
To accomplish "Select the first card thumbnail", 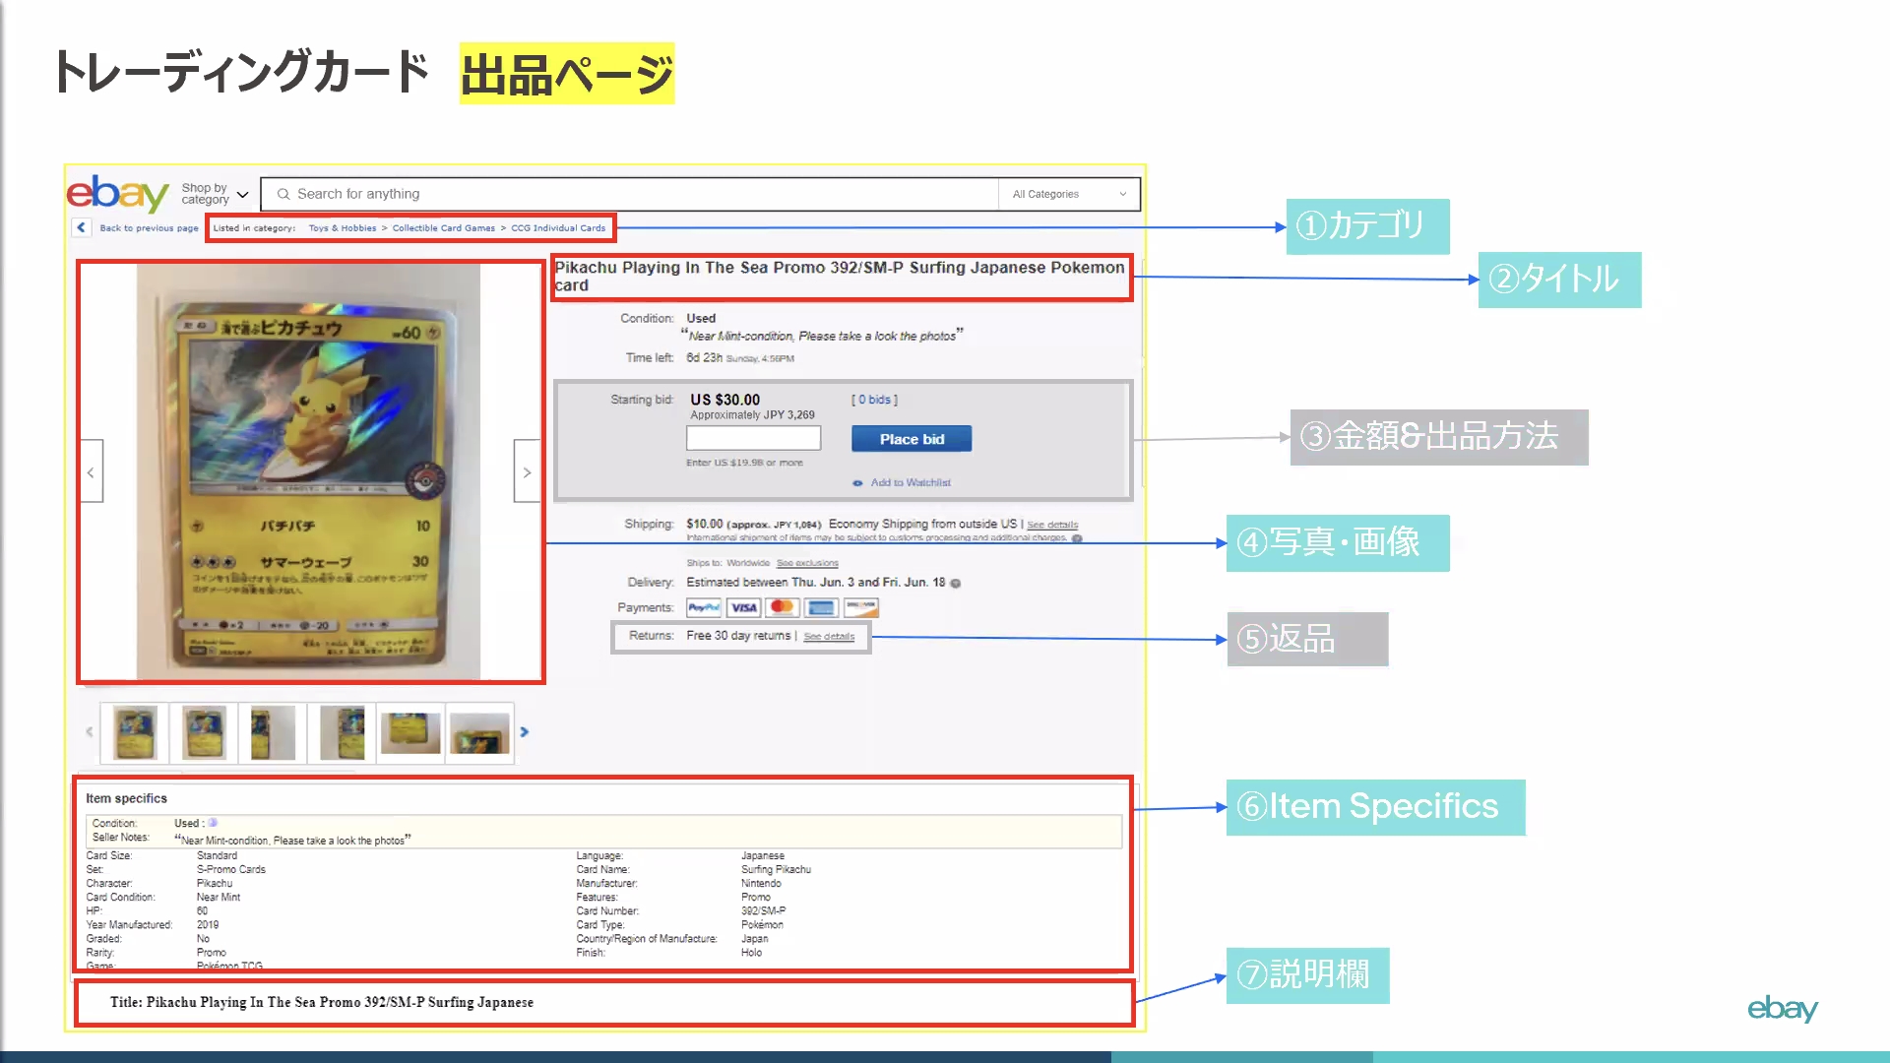I will coord(135,733).
